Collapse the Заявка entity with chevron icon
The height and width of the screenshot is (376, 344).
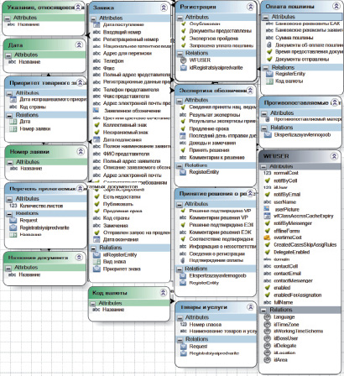(164, 8)
